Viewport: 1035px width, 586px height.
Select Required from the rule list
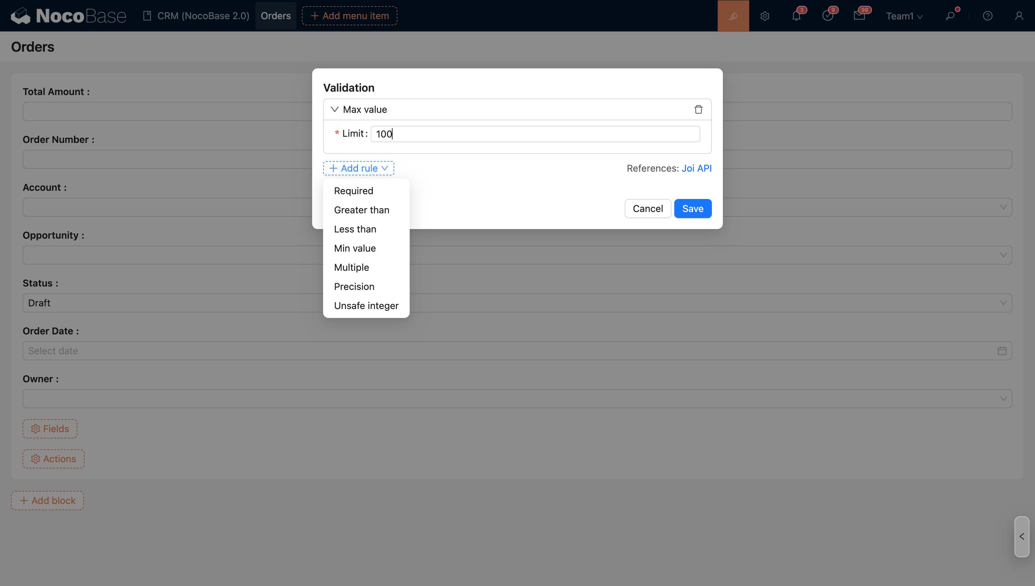[x=353, y=191]
